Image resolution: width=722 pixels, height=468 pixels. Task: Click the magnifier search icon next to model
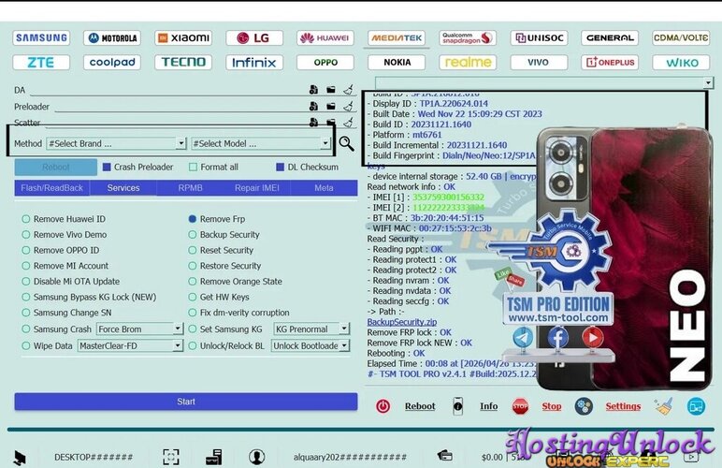coord(346,144)
